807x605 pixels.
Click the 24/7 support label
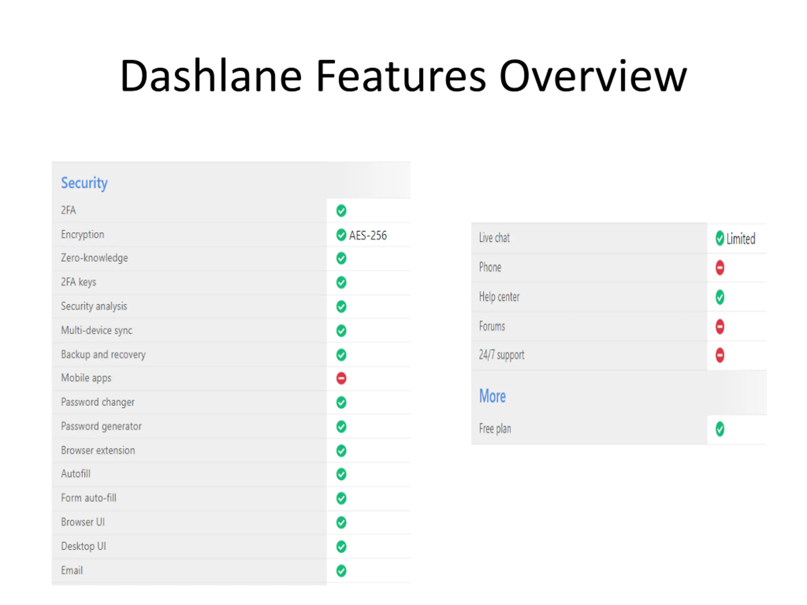(x=502, y=355)
